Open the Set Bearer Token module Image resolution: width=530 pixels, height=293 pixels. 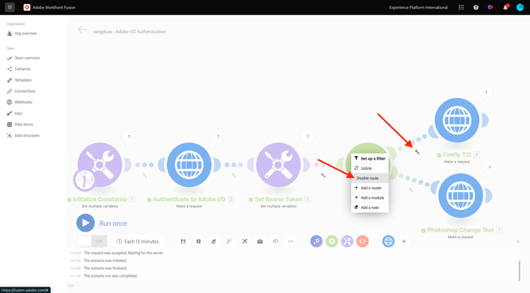(278, 165)
